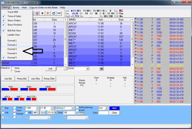Screen dimensions: 192x129
Task: Click the red INET sell button
Action: click(x=22, y=99)
